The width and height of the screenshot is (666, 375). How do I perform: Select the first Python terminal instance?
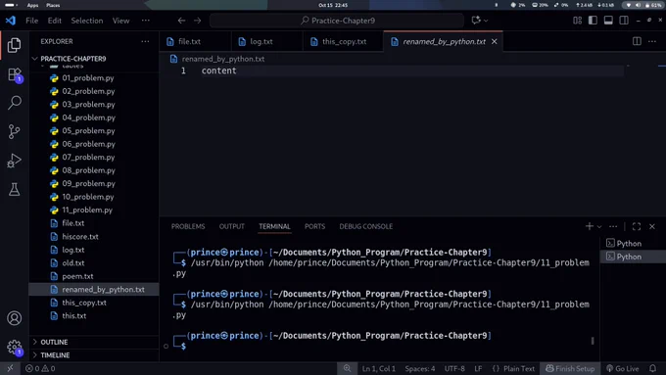tap(633, 244)
